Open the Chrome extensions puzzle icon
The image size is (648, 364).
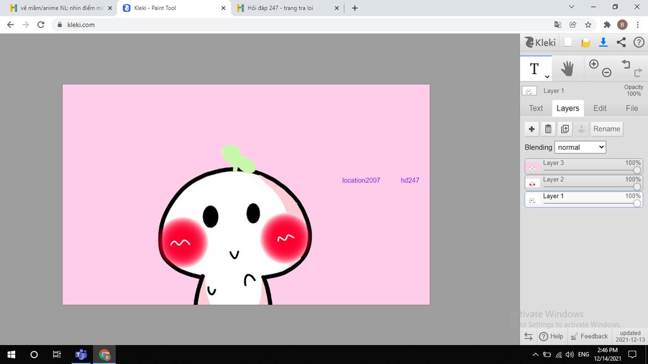[x=607, y=25]
